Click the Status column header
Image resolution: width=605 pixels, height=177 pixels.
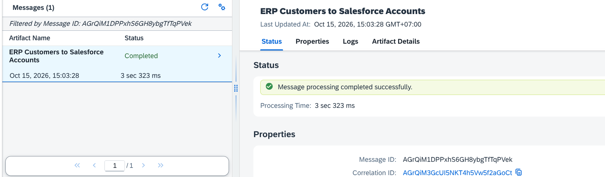point(134,38)
